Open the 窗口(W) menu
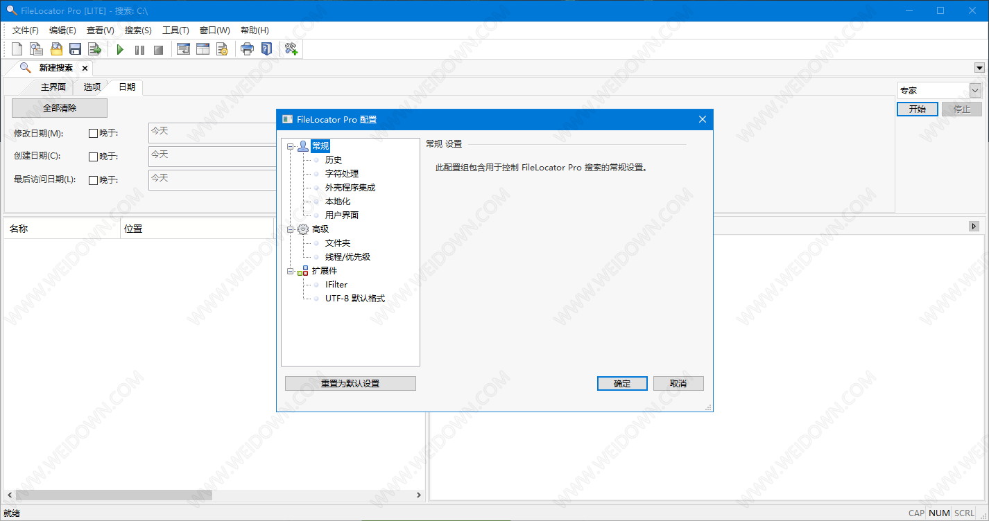 [214, 30]
